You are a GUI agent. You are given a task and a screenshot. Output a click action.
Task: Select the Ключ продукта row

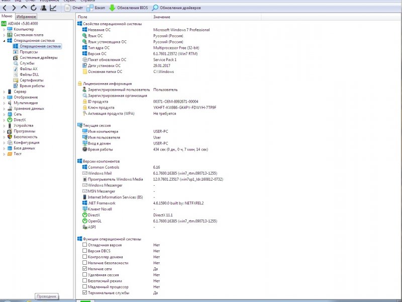149,108
